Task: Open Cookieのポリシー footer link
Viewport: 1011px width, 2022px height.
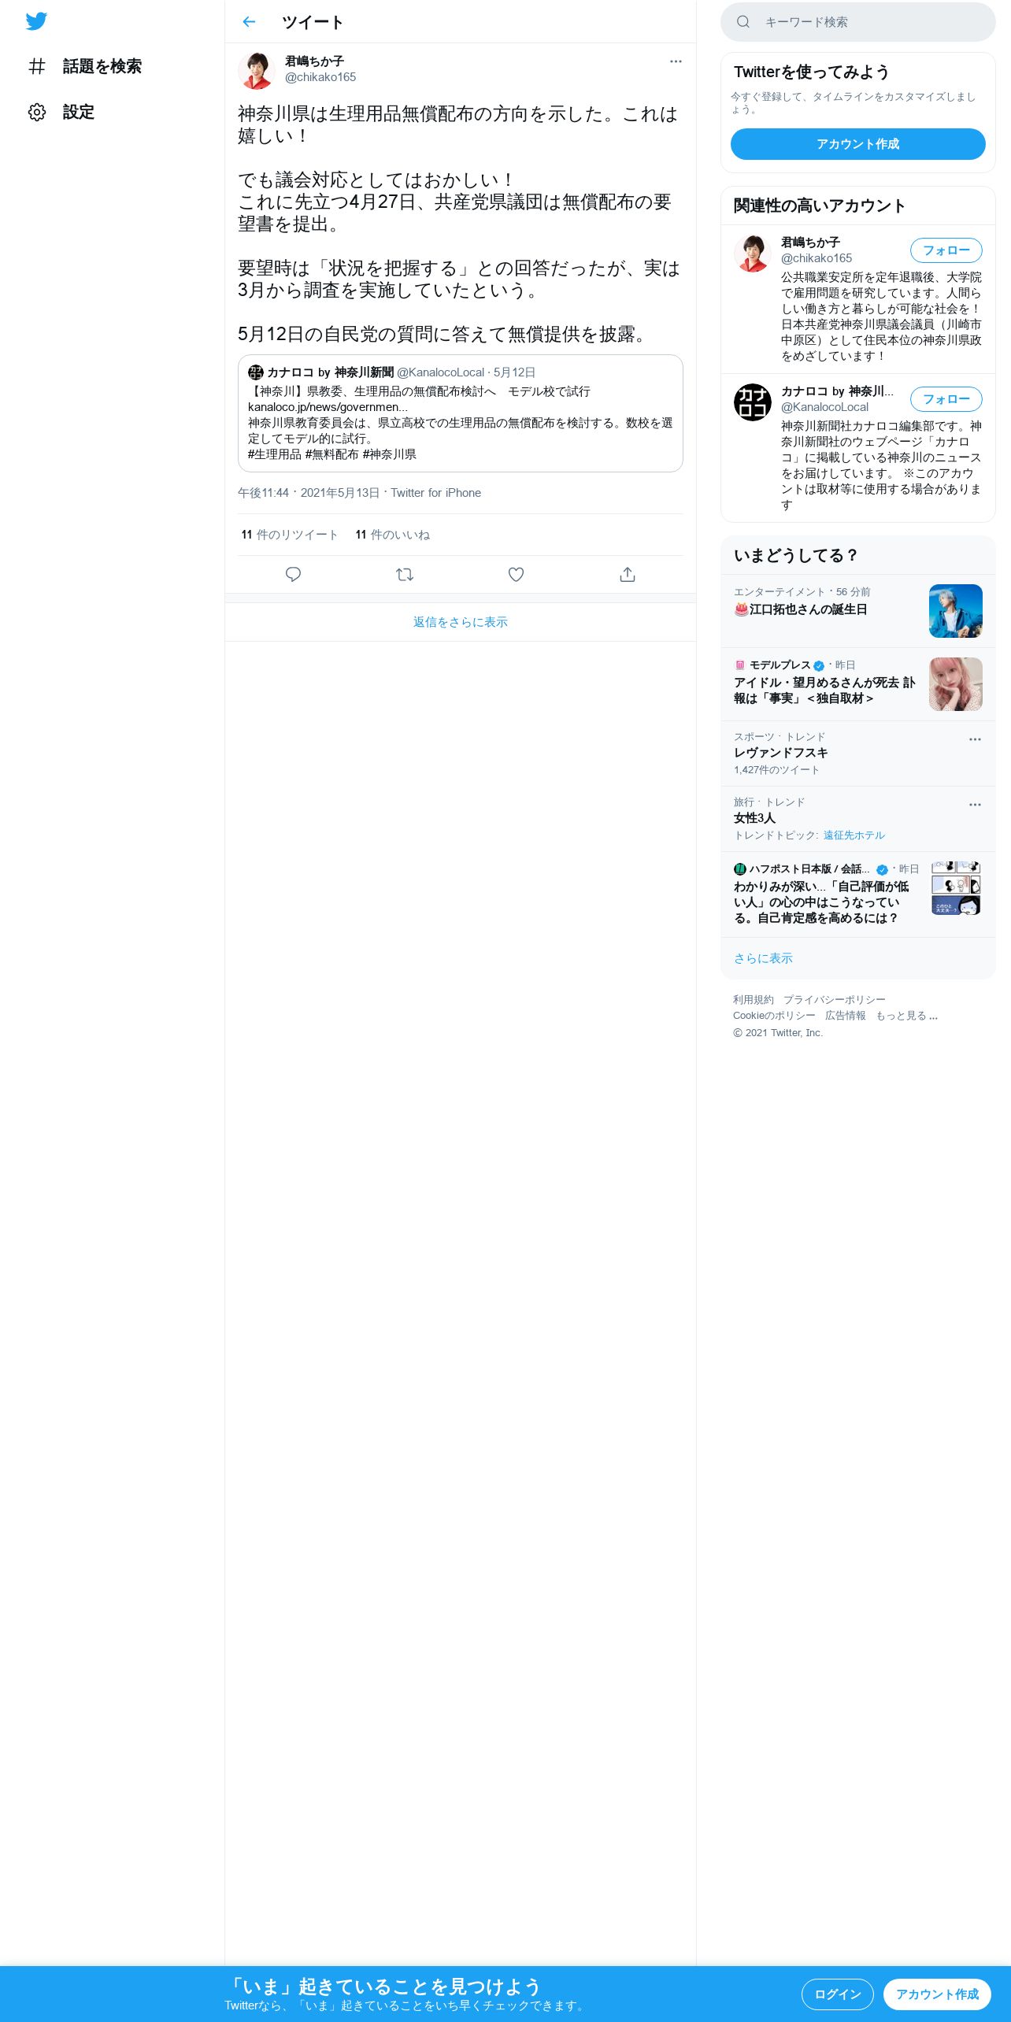Action: coord(774,1016)
